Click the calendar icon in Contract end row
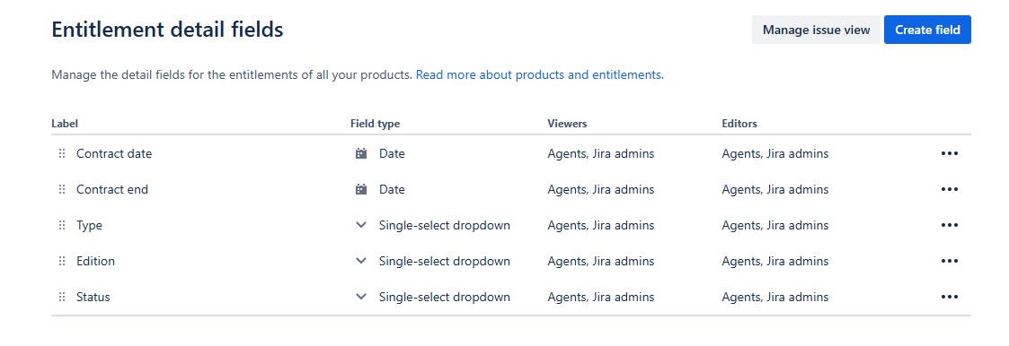 (x=361, y=189)
